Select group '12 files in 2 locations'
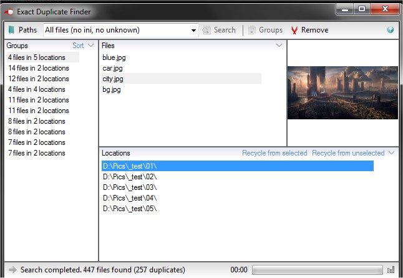 pos(39,79)
